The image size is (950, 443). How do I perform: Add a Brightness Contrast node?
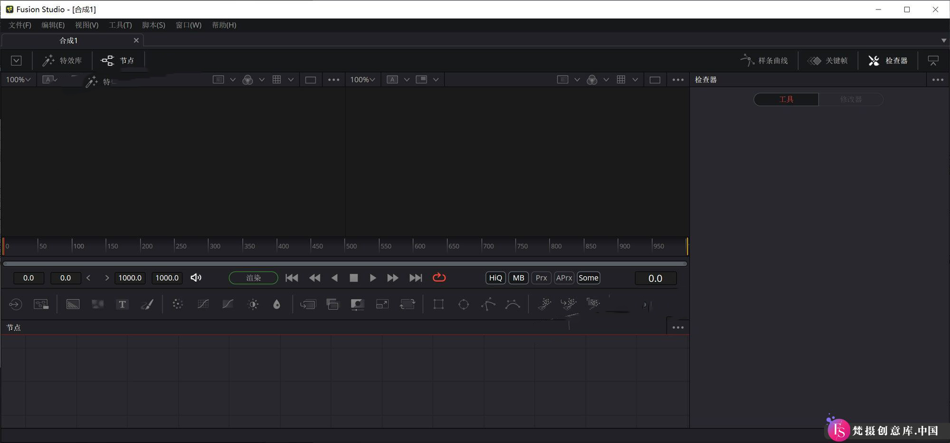[x=253, y=305]
